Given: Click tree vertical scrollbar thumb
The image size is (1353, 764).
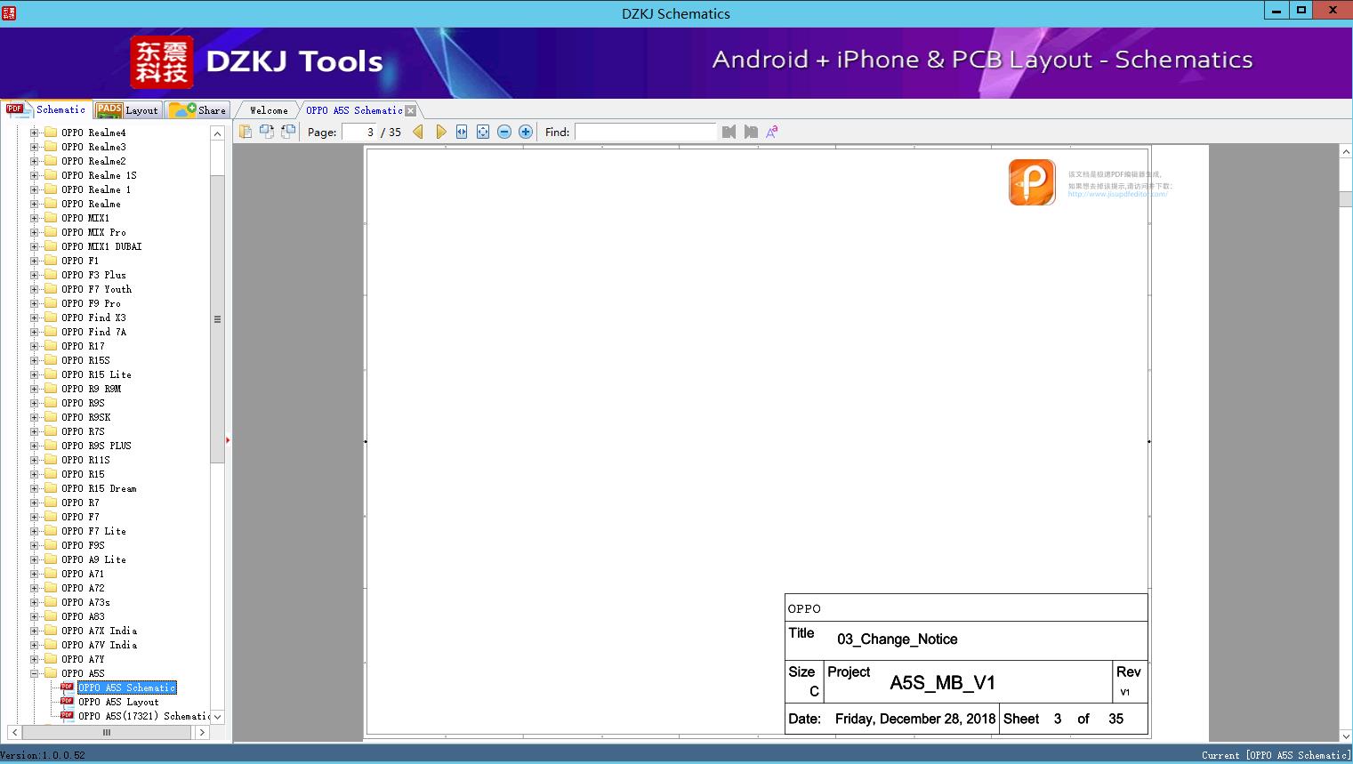Looking at the screenshot, I should [217, 318].
